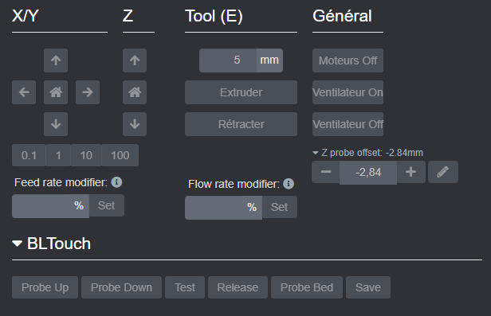Select 100 jog distance
491x316 pixels.
pos(120,155)
